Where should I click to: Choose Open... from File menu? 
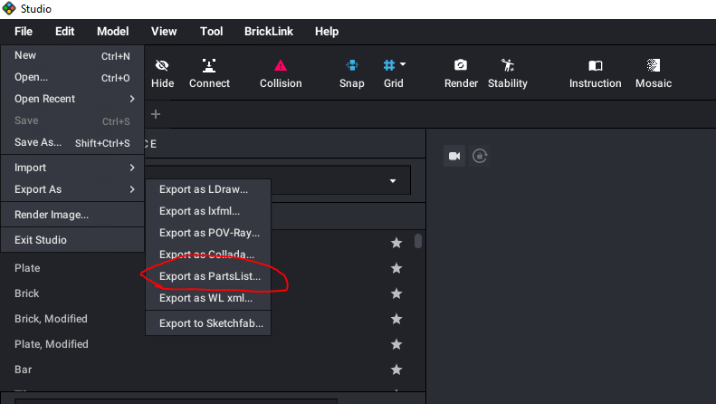point(72,77)
